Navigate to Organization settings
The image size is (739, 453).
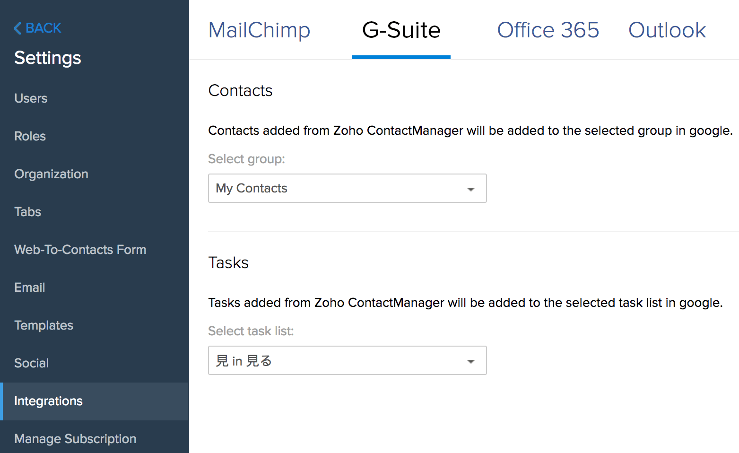[51, 174]
